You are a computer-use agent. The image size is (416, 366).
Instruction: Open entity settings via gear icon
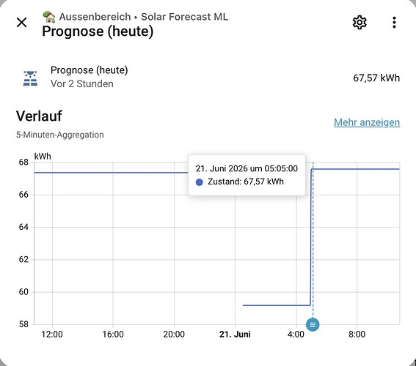(360, 22)
